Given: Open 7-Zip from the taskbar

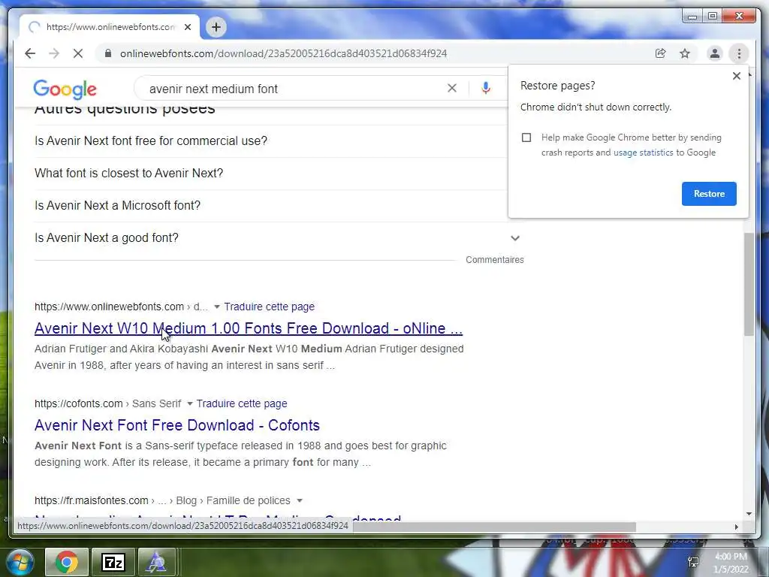Looking at the screenshot, I should point(113,562).
